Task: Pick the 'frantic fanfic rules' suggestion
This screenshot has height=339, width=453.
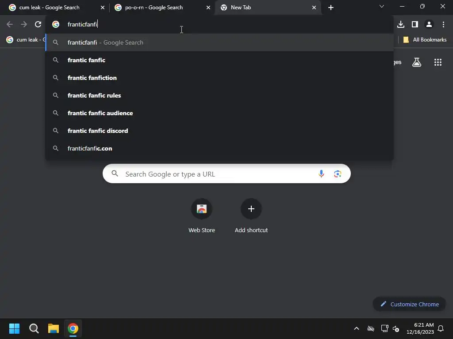Action: (219, 95)
